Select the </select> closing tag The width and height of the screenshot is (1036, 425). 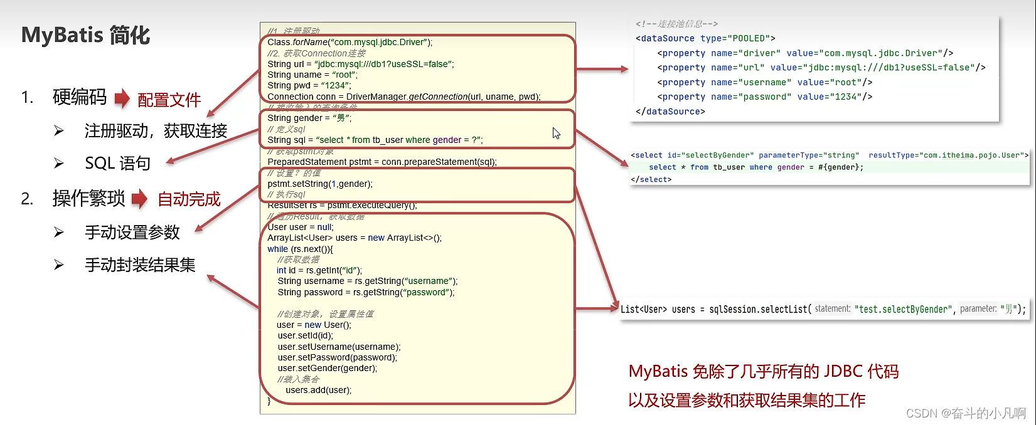651,179
